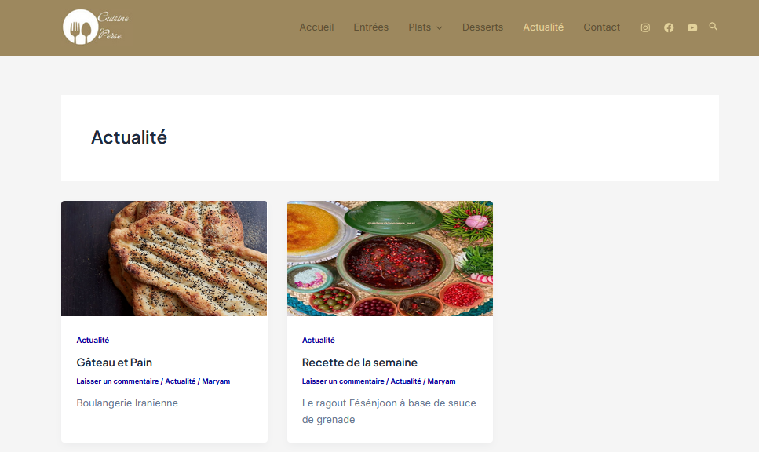Screen dimensions: 759x452
Task: Go to the Accueil menu item
Action: [x=316, y=27]
